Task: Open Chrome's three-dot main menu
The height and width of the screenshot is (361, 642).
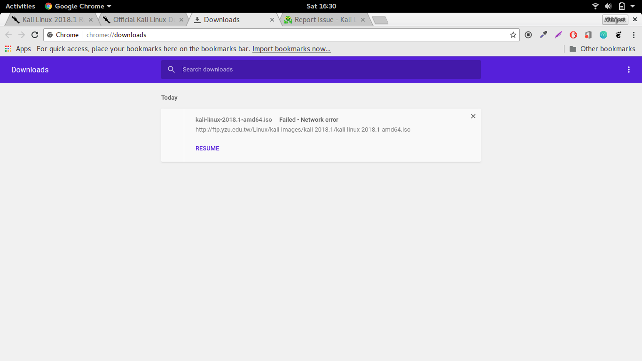Action: 634,35
